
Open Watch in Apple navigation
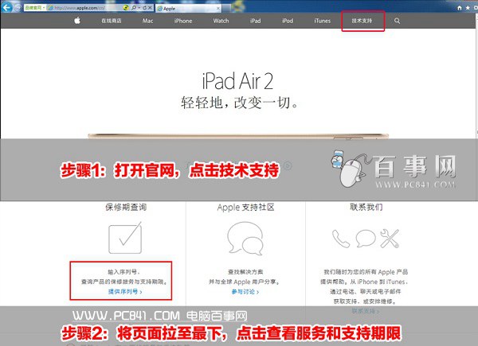pyautogui.click(x=221, y=21)
